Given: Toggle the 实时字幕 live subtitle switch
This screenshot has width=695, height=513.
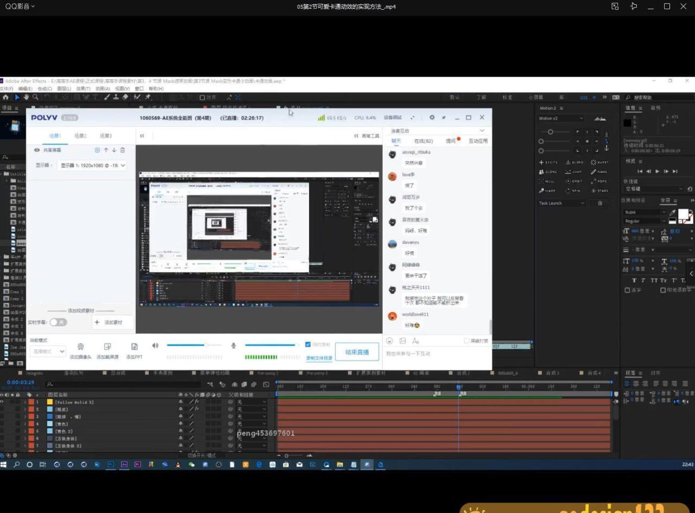Looking at the screenshot, I should 58,322.
